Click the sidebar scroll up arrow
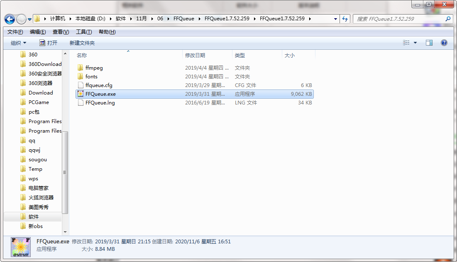This screenshot has height=262, width=457. [65, 53]
